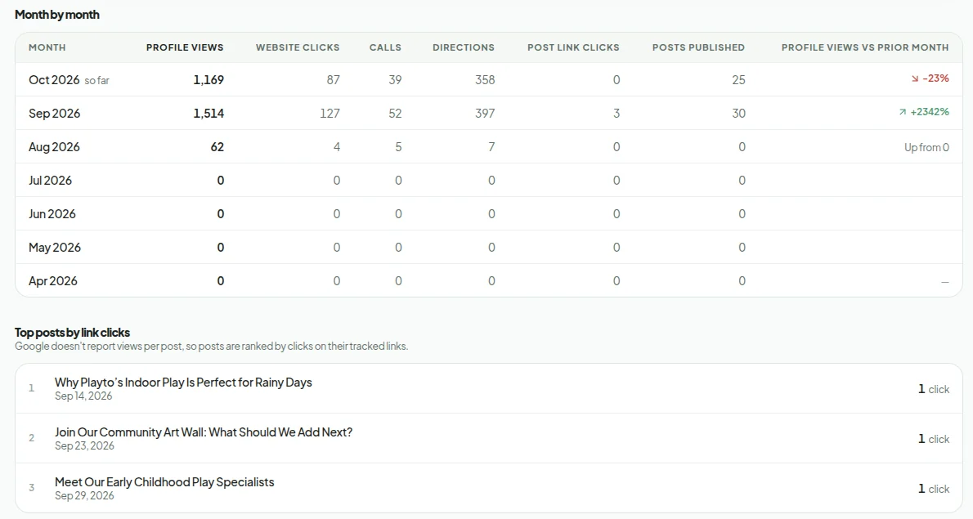Viewport: 973px width, 519px height.
Task: Select the May 2026 row label
Action: coord(55,247)
